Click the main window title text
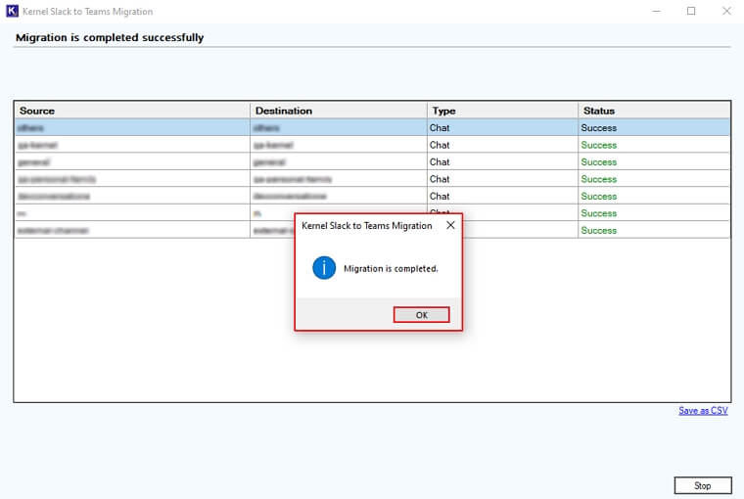744x499 pixels. coord(88,12)
